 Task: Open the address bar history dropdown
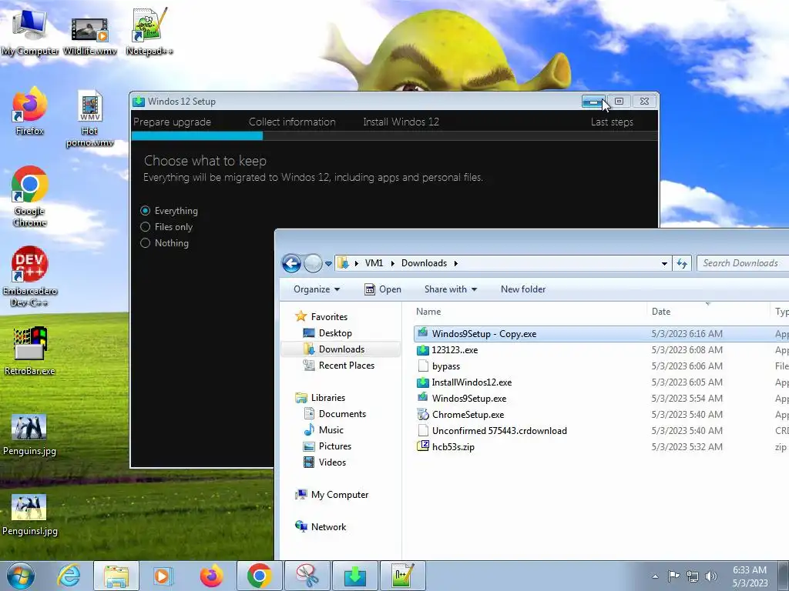click(664, 263)
